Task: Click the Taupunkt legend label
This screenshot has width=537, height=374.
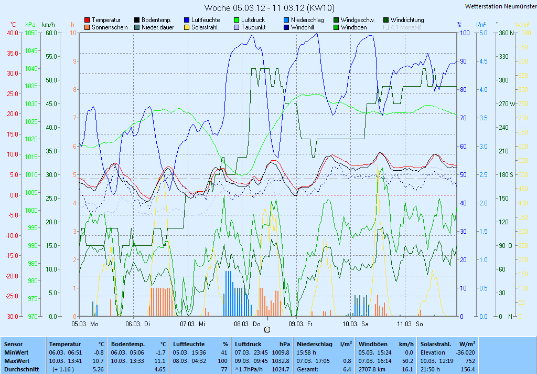Action: (x=253, y=27)
